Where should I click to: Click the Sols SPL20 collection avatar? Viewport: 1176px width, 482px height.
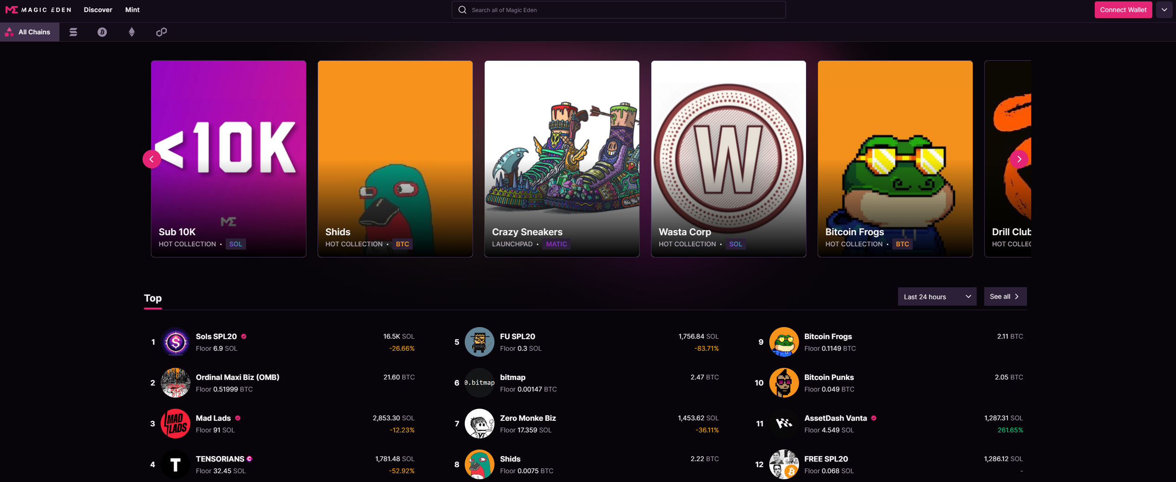coord(175,342)
